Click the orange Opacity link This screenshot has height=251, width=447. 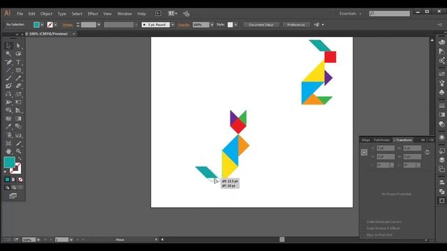(x=184, y=25)
